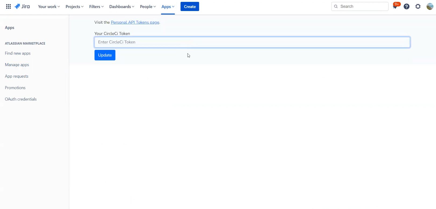This screenshot has width=436, height=209.
Task: Open App requests in sidebar
Action: pyautogui.click(x=17, y=76)
